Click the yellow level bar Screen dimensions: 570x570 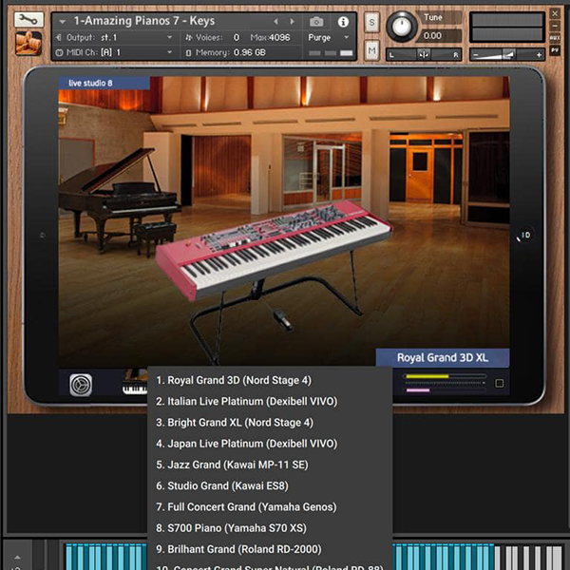pos(427,376)
